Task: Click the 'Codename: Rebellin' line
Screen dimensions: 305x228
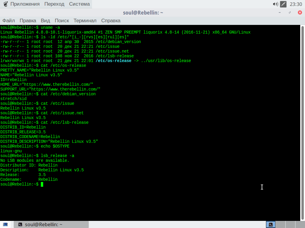Action: (x=29, y=180)
